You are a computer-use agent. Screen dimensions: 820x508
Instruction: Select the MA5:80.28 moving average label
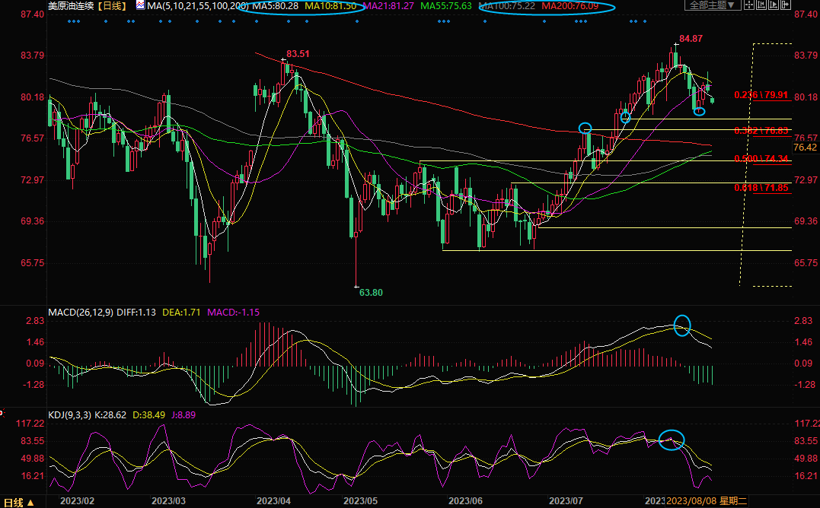click(275, 6)
